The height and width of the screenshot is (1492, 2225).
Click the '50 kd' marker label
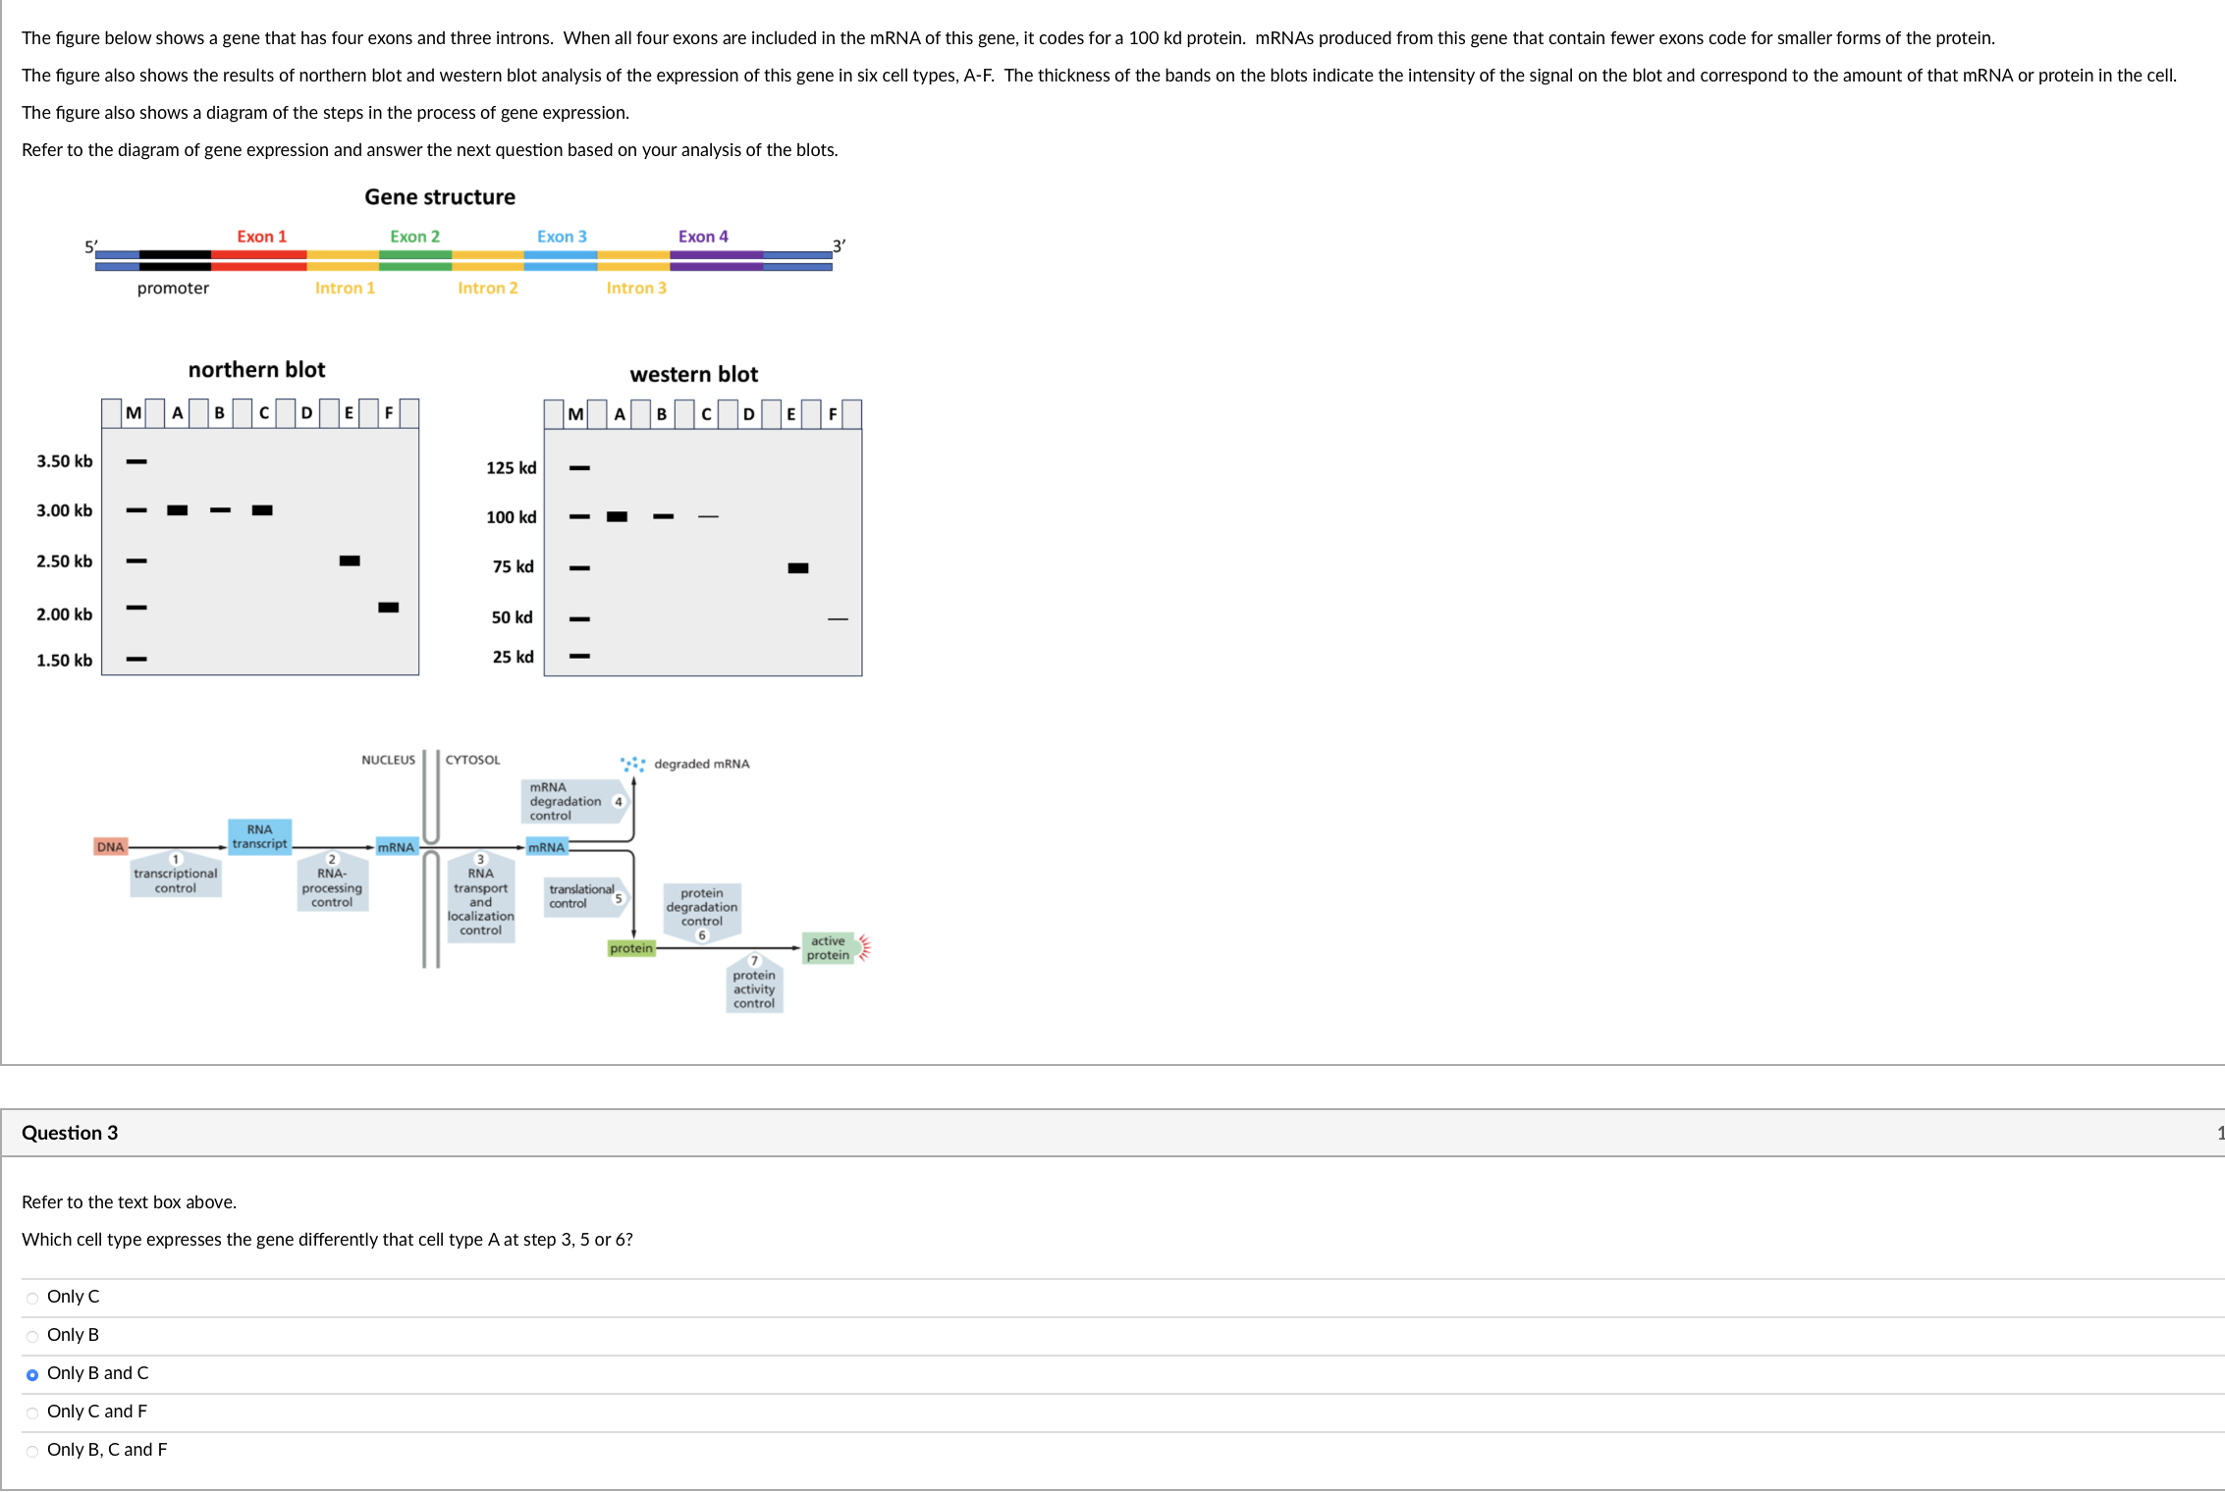pyautogui.click(x=513, y=617)
